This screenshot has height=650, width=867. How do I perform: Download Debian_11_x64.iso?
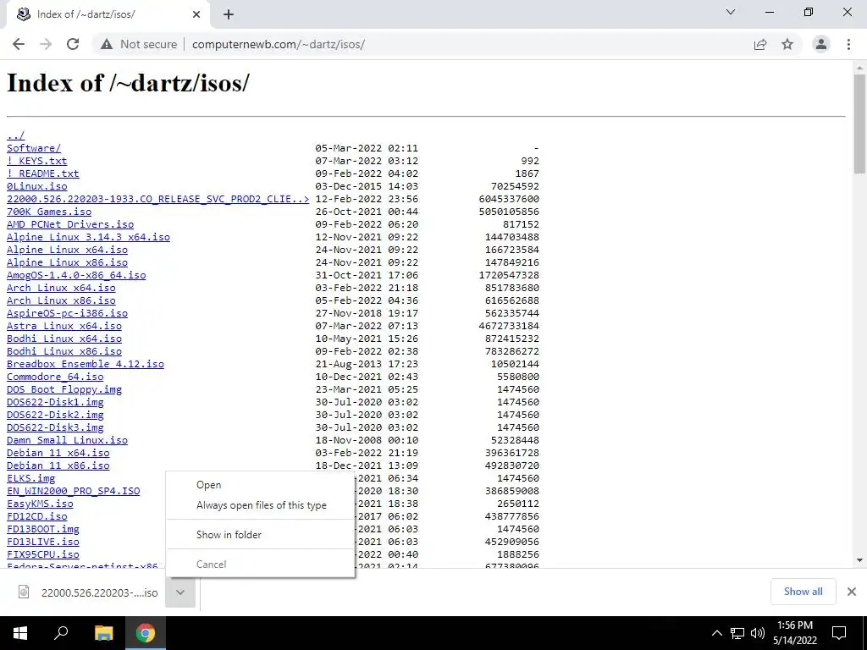pyautogui.click(x=58, y=454)
